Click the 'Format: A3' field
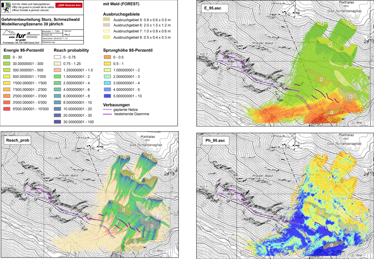This screenshot has width=374, height=259. point(46,35)
